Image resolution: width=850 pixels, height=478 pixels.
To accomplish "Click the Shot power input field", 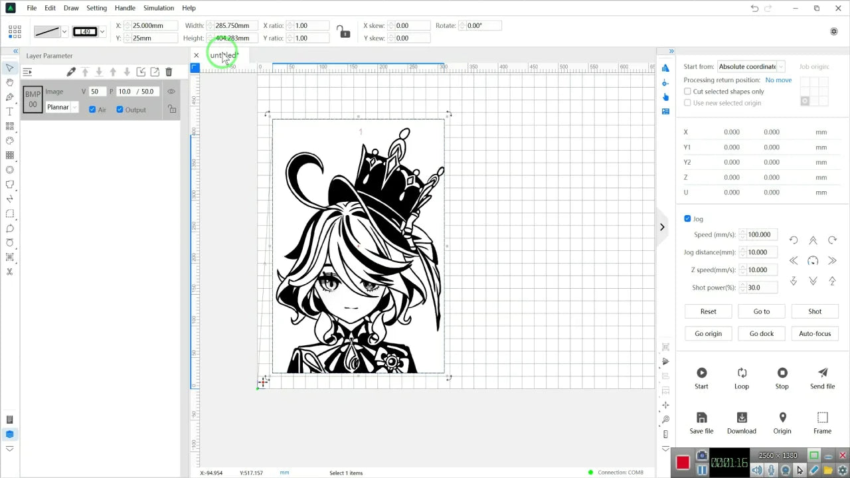I will coord(762,287).
